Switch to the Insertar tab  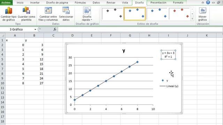tap(35, 2)
